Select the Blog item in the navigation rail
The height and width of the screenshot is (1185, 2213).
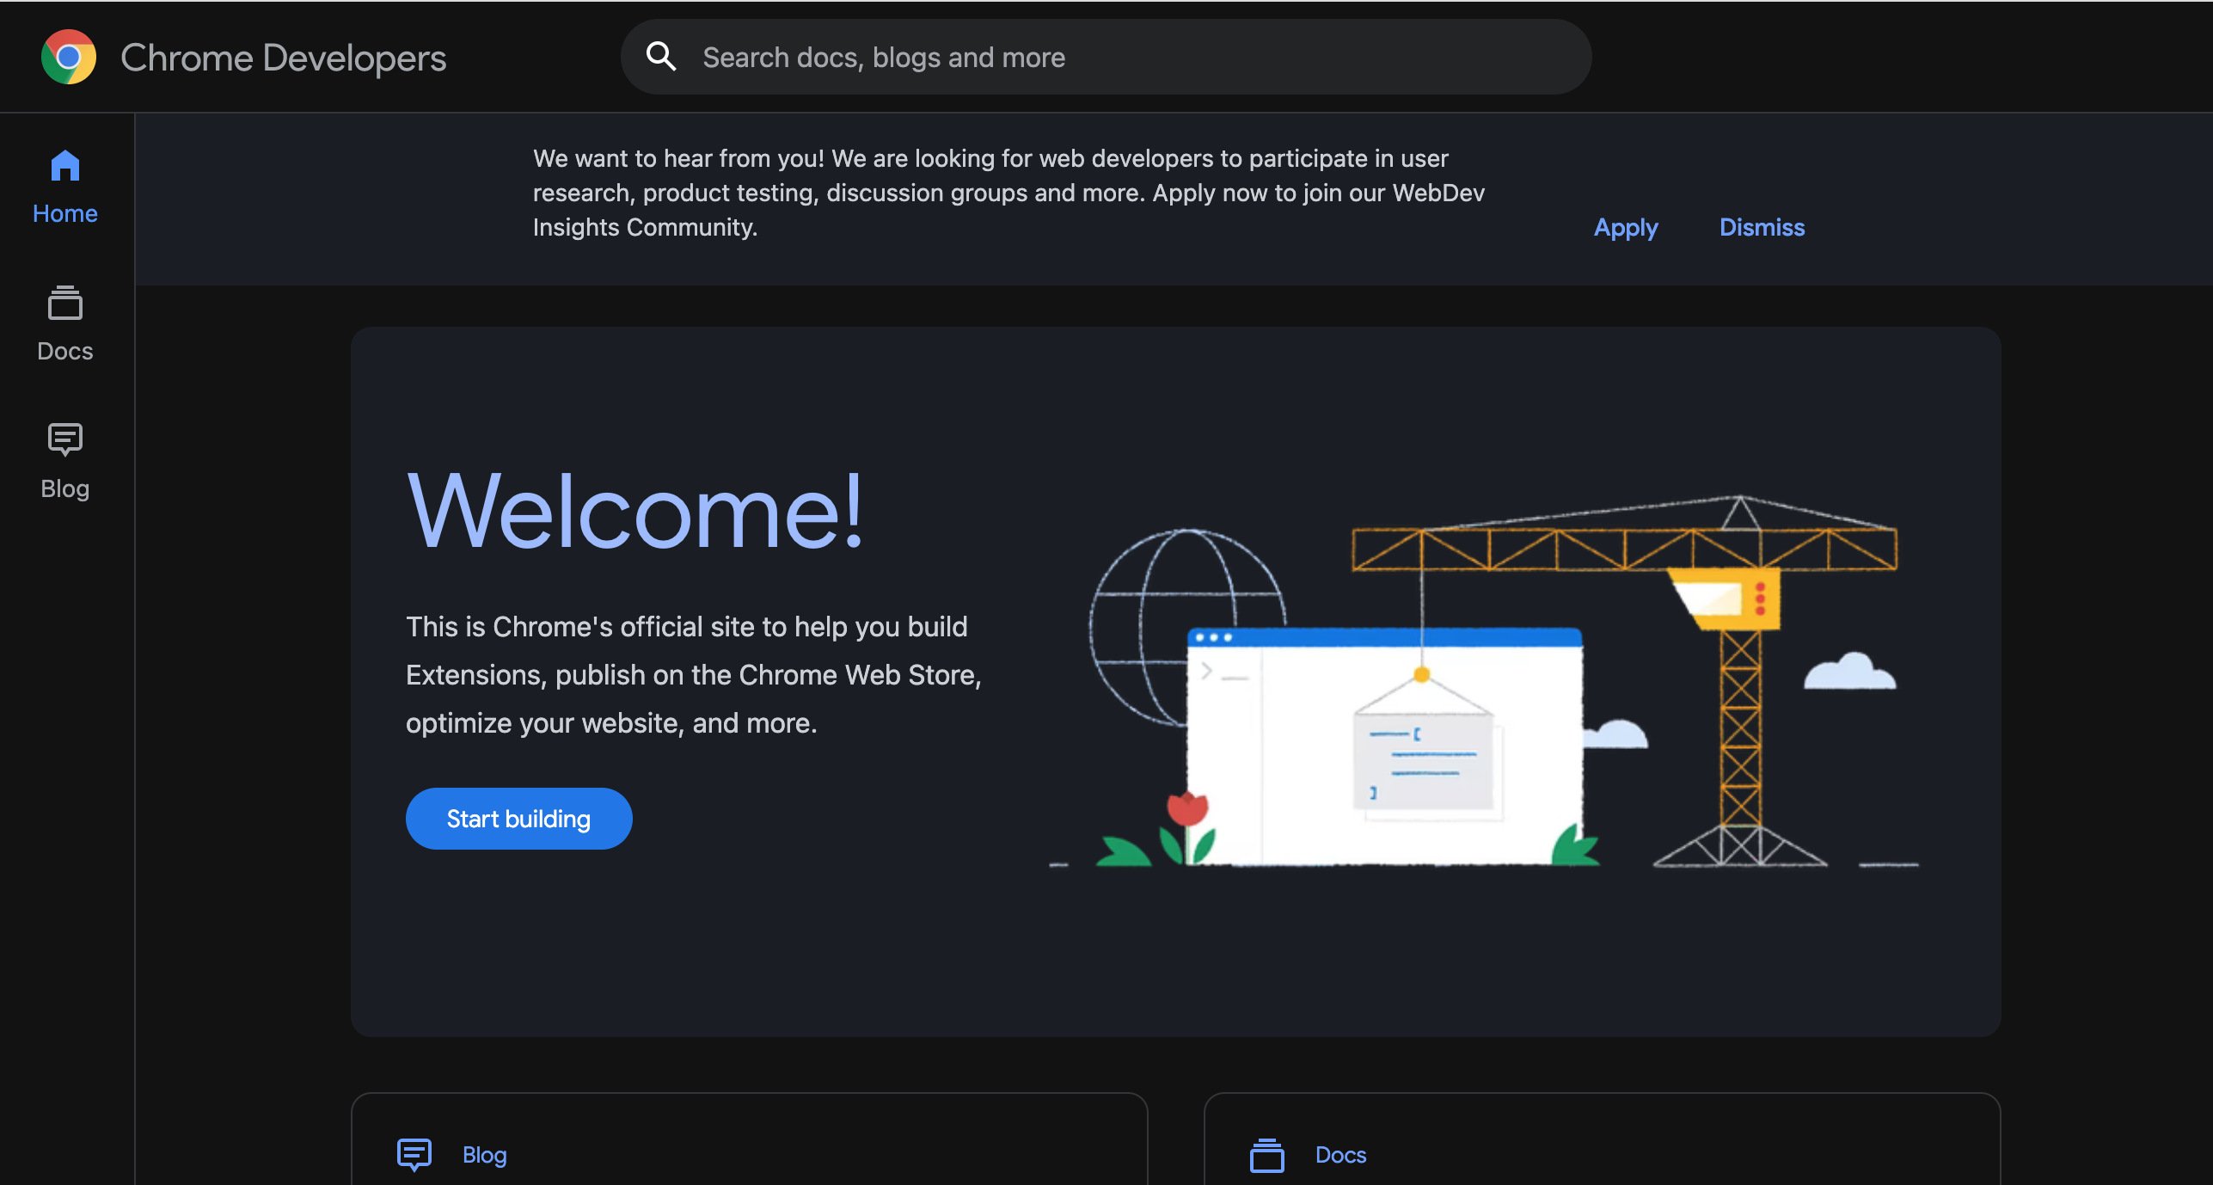(64, 464)
